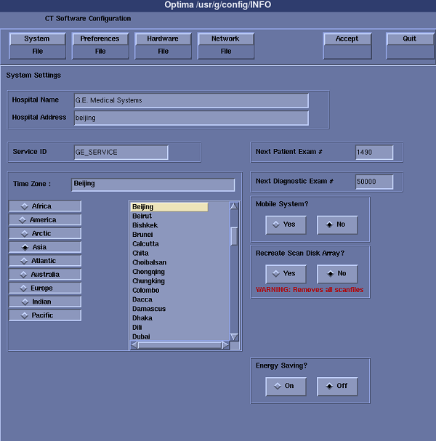Click the Service ID text field

[x=121, y=153]
